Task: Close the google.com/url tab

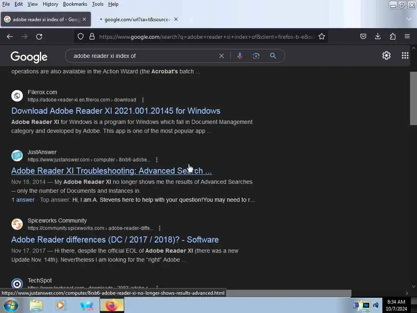Action: click(176, 20)
